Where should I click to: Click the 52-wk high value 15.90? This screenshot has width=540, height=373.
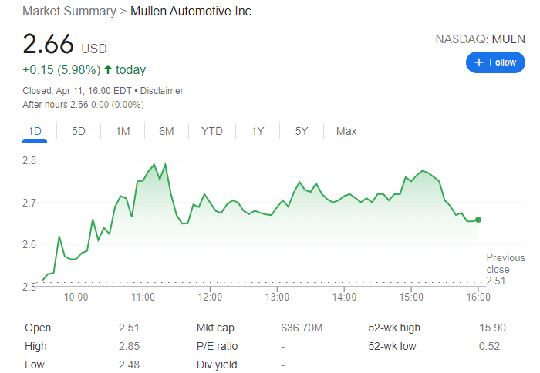[492, 328]
